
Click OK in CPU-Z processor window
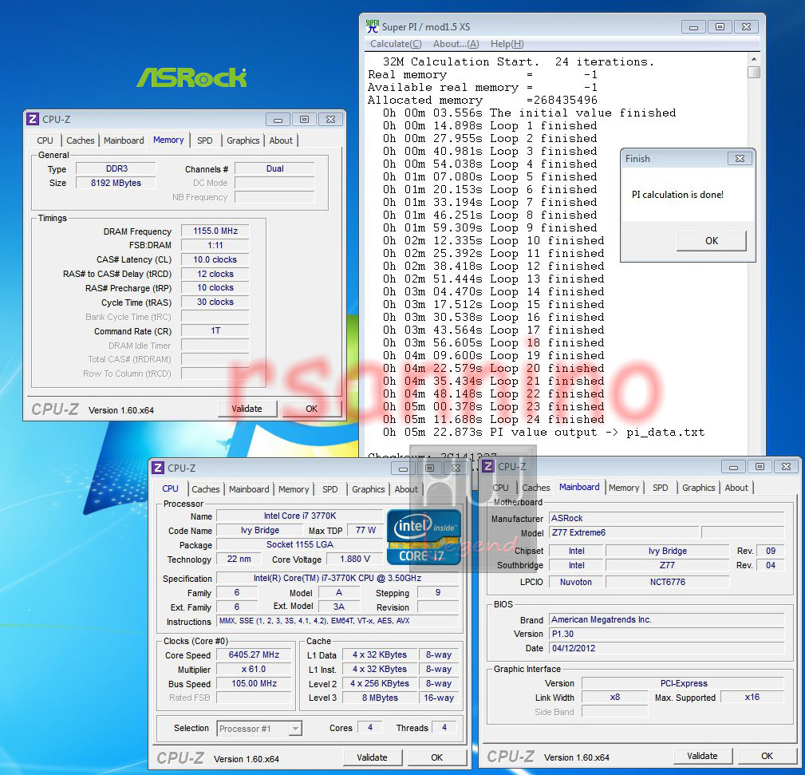[x=437, y=757]
